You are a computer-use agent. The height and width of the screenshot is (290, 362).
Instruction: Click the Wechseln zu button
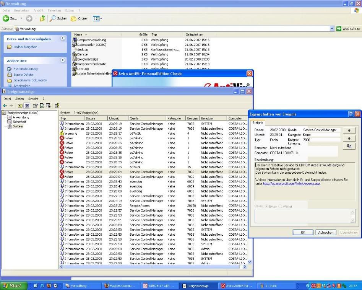coord(348,29)
